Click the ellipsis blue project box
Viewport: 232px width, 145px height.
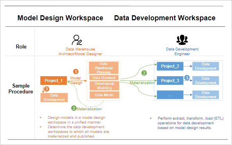pyautogui.click(x=170, y=95)
